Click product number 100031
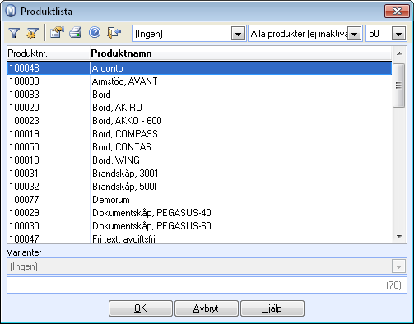The width and height of the screenshot is (414, 324). tap(24, 174)
